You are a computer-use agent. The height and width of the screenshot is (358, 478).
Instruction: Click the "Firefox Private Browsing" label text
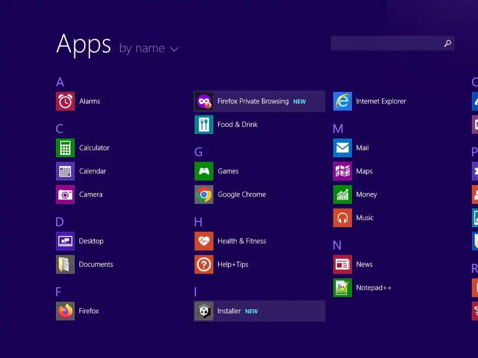click(253, 101)
